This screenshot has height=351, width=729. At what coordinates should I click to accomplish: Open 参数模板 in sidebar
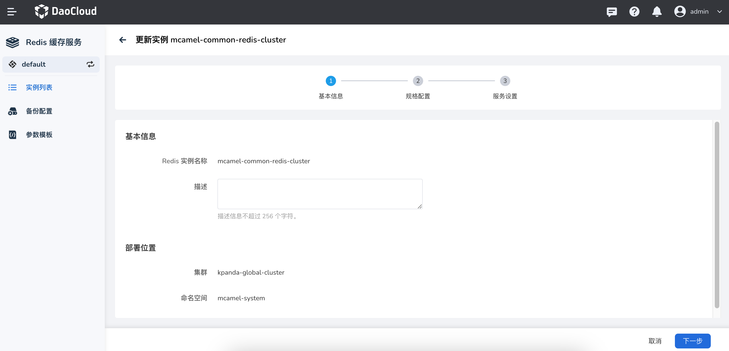click(x=39, y=135)
